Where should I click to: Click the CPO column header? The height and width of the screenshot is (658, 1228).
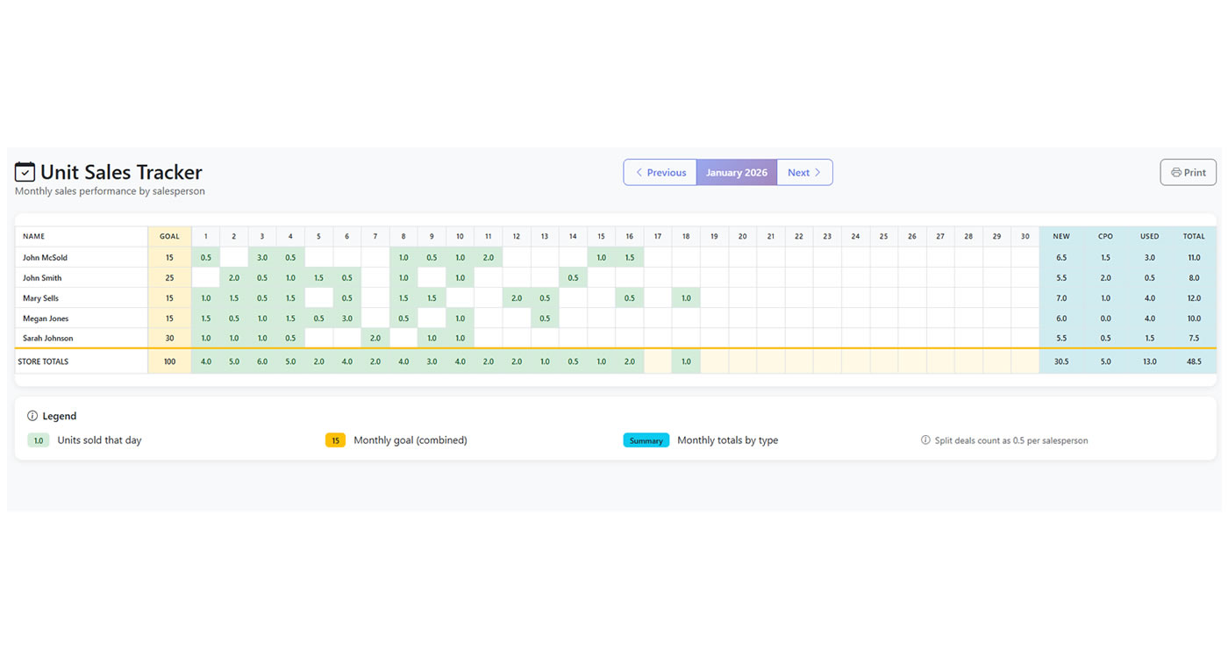coord(1105,236)
